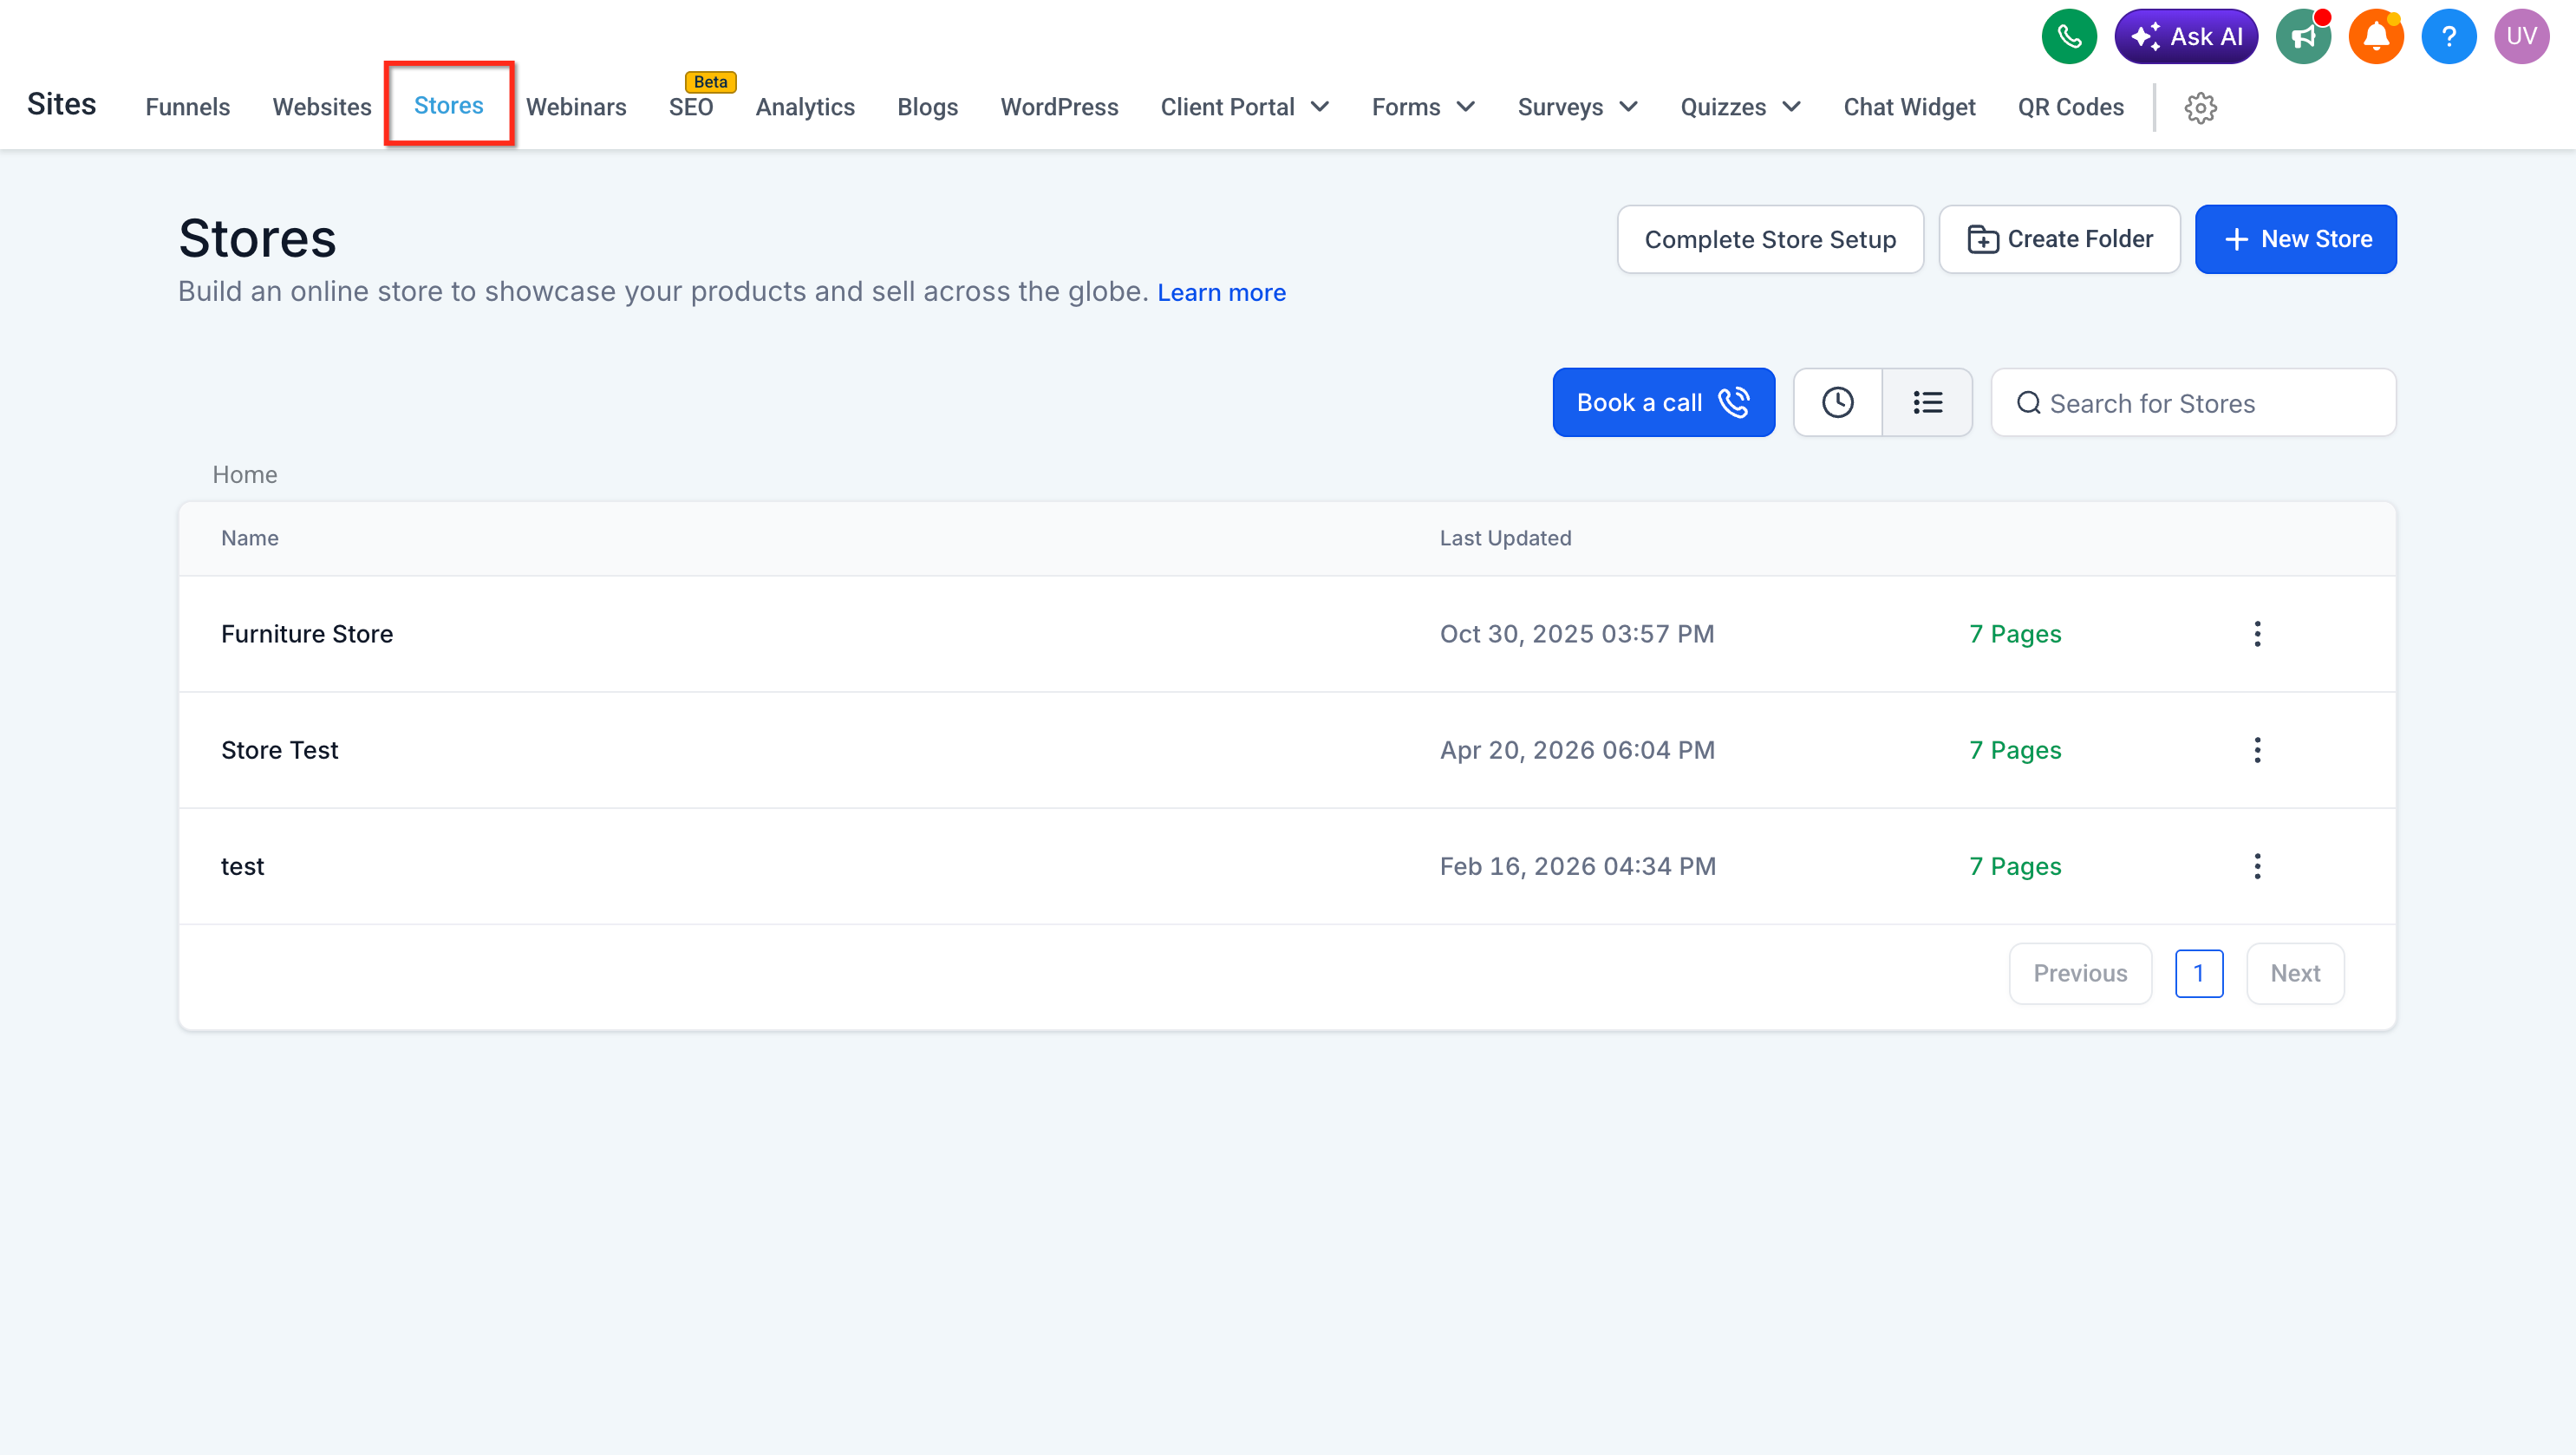This screenshot has height=1455, width=2576.
Task: Switch to the Analytics tab
Action: [805, 107]
